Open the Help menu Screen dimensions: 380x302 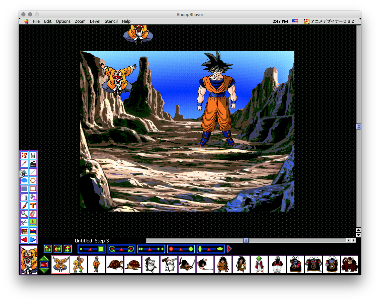(x=126, y=21)
